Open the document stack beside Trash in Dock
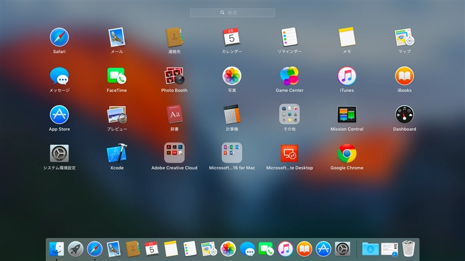The width and height of the screenshot is (465, 261). coord(389,249)
